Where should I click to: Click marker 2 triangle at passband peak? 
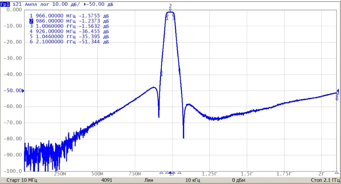170,10
